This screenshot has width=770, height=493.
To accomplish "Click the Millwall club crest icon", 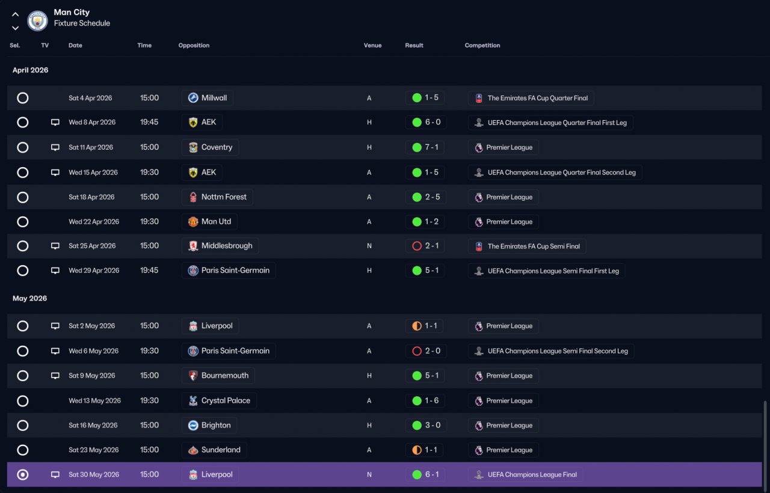I will 193,98.
